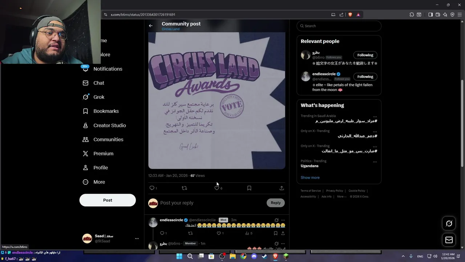Screen dimensions: 465x262
Task: Show hidden system tray icons
Action: [403, 256]
